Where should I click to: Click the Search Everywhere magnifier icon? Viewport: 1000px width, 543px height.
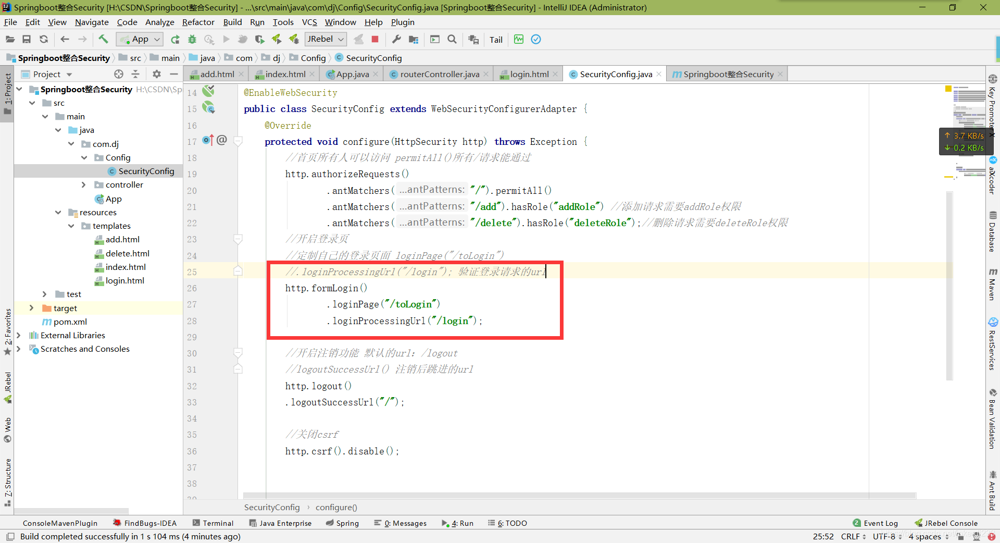452,39
